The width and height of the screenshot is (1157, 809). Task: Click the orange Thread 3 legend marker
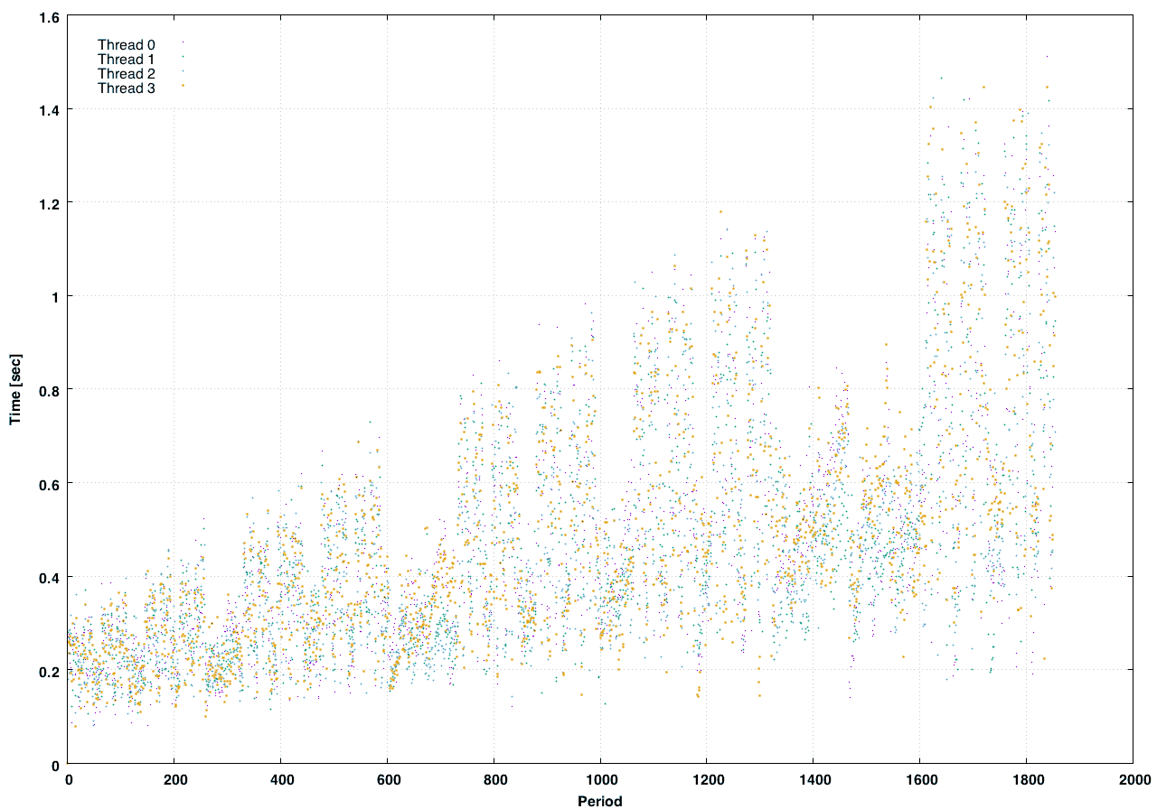(183, 86)
